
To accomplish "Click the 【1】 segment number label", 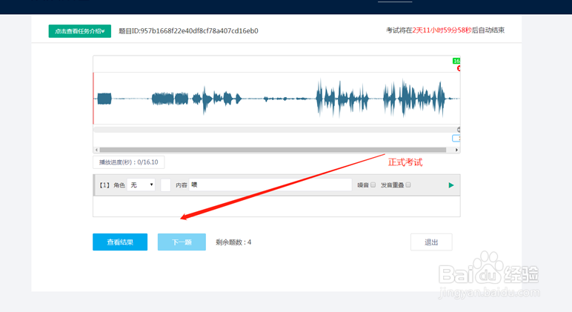I will pos(104,185).
